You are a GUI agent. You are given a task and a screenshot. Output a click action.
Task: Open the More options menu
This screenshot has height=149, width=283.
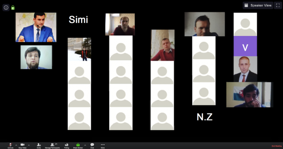click(103, 145)
